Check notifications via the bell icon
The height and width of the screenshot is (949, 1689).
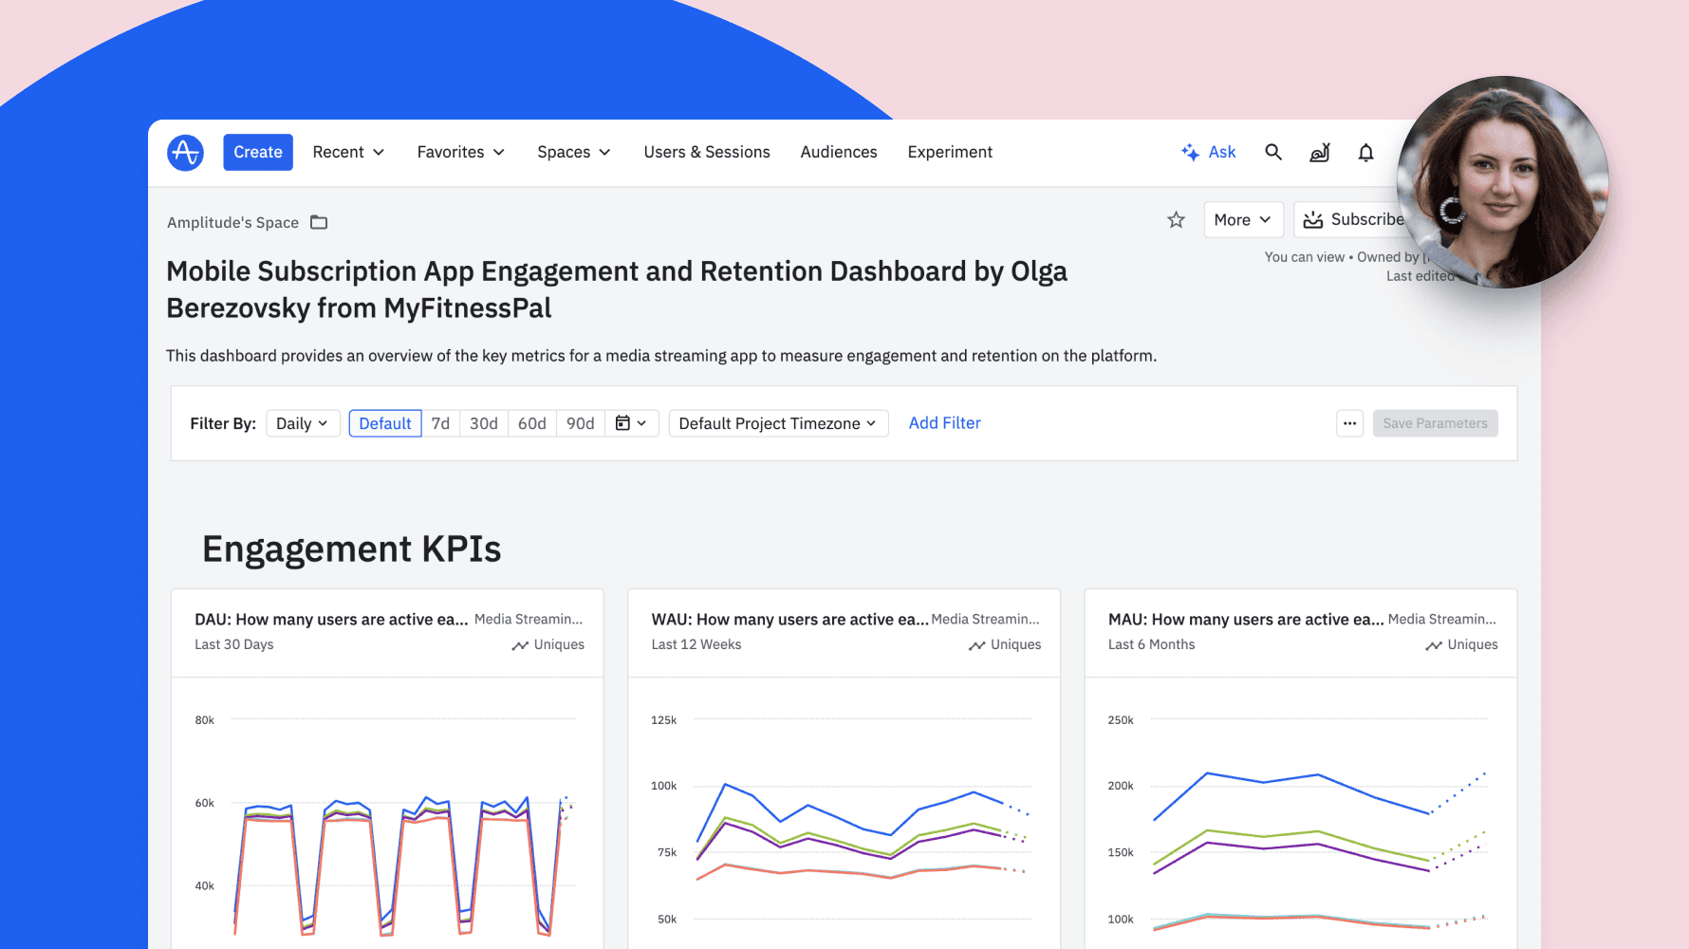pyautogui.click(x=1365, y=152)
